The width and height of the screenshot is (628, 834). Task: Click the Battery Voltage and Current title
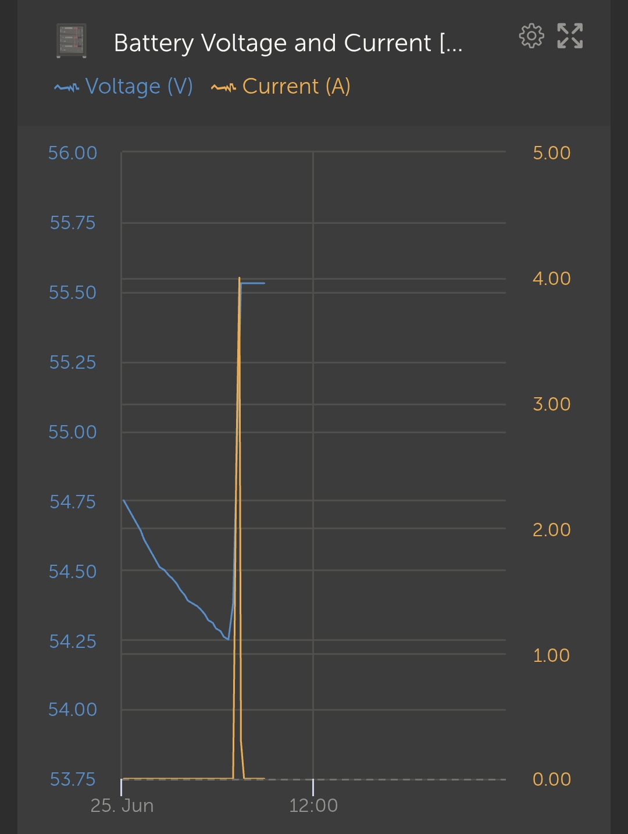coord(288,43)
